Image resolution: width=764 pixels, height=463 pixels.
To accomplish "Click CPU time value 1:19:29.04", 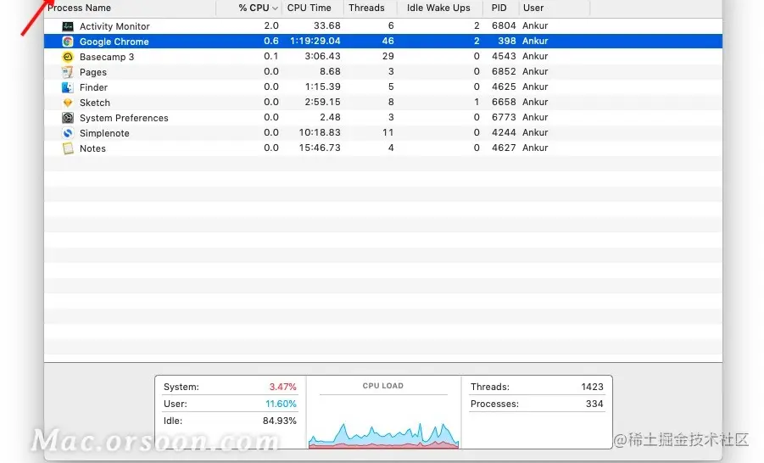I will (315, 41).
